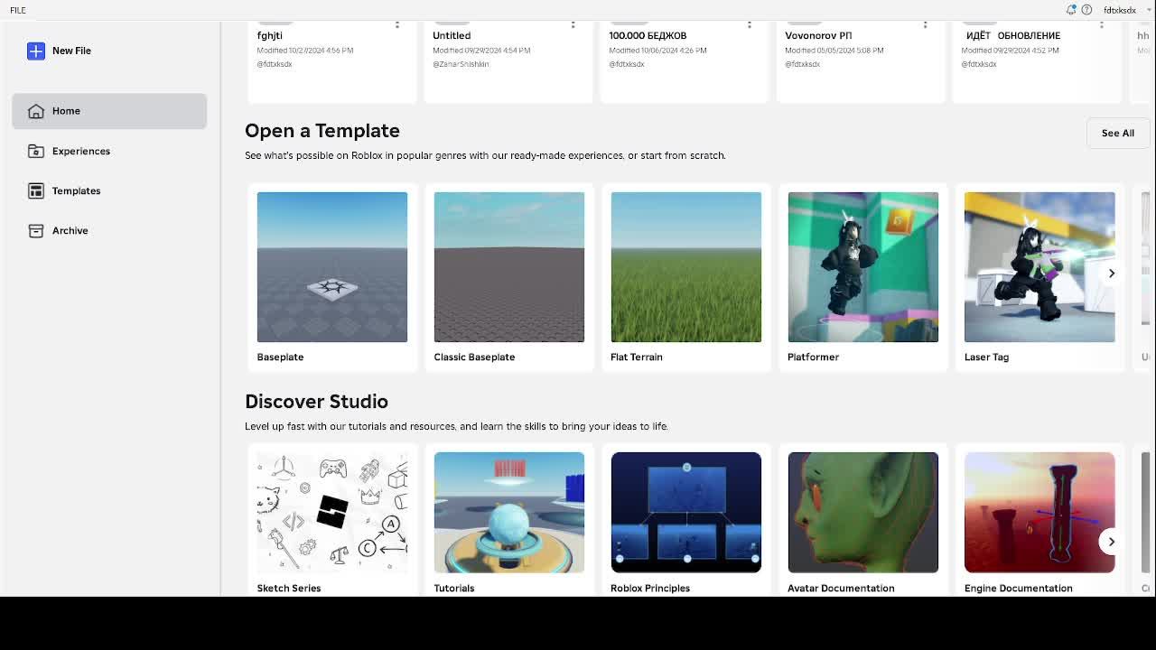Viewport: 1156px width, 650px height.
Task: Open the help question mark icon
Action: coord(1086,10)
